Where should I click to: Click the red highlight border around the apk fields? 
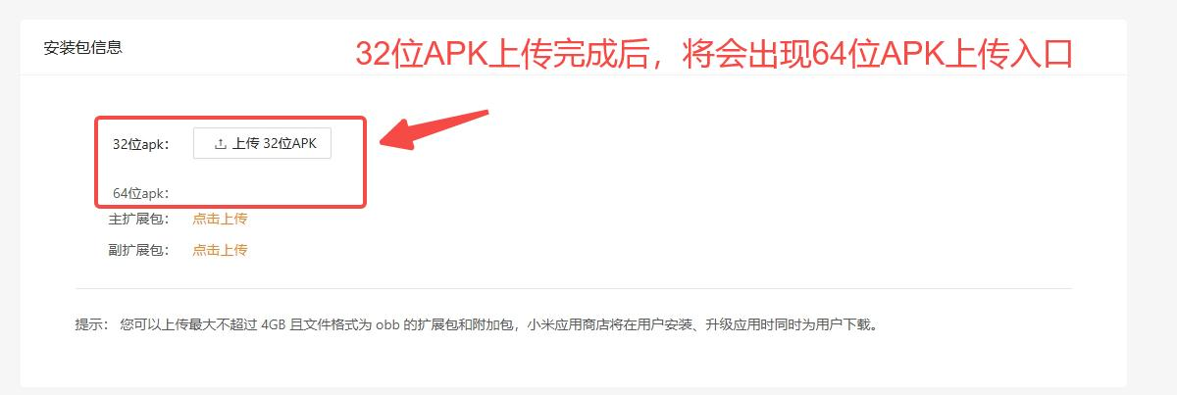230,118
